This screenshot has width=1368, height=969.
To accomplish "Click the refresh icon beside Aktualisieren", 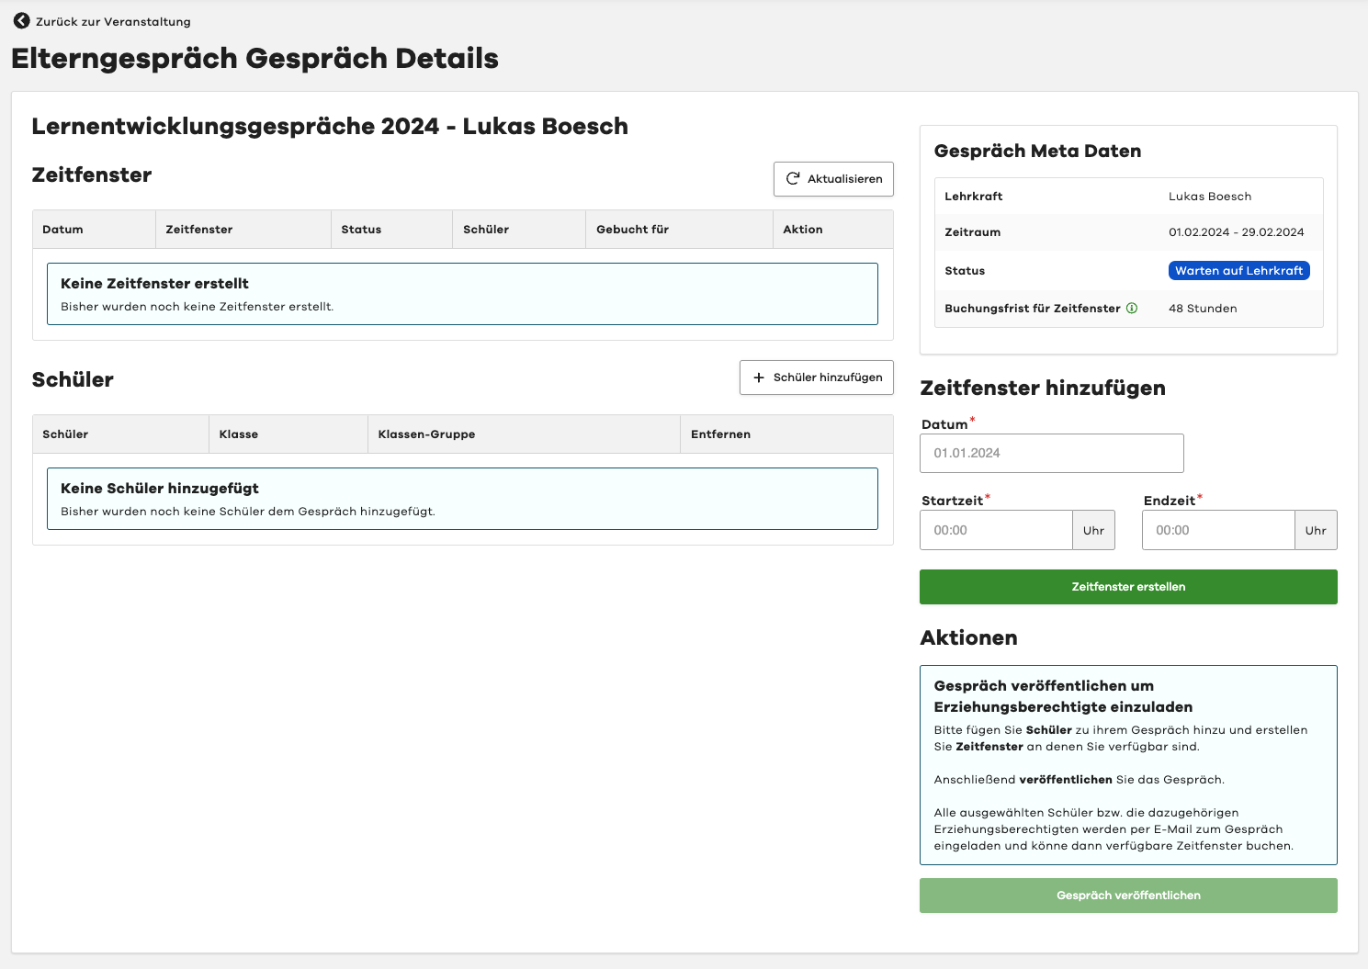I will click(793, 179).
